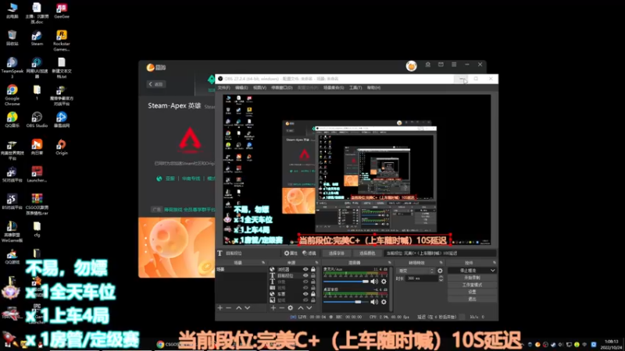Add a new scene with plus icon

point(220,308)
